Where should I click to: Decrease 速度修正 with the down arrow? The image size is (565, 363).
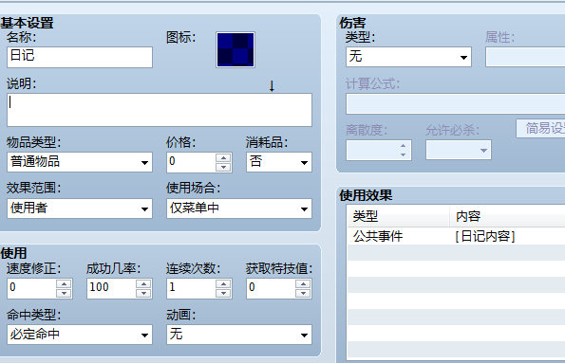[64, 293]
